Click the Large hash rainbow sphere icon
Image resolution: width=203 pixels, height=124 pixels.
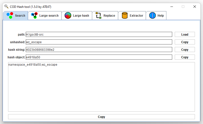pos(68,15)
